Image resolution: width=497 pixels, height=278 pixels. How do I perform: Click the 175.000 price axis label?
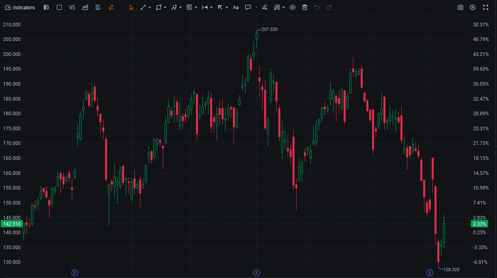pyautogui.click(x=12, y=128)
